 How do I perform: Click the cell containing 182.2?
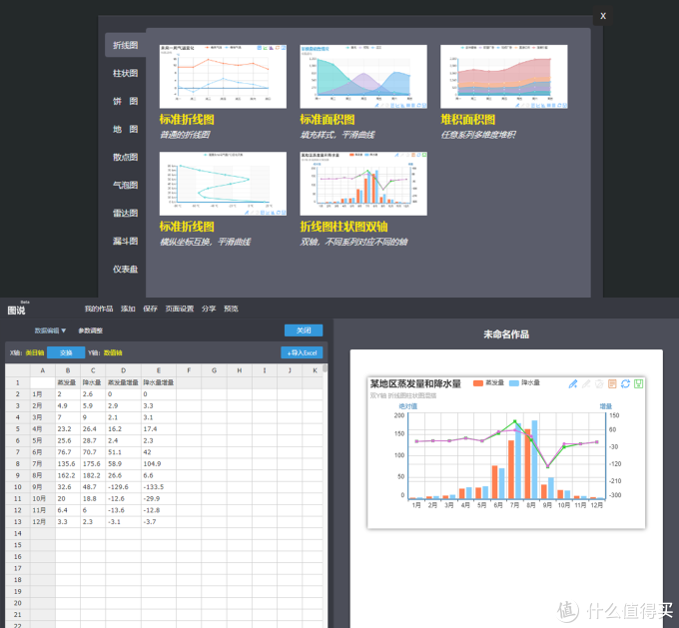click(93, 475)
